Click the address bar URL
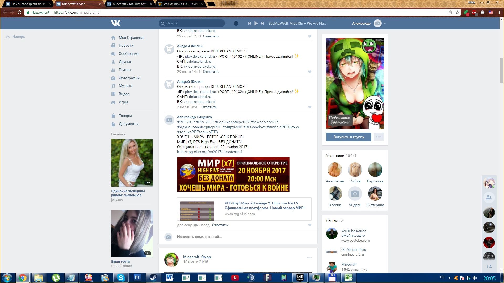Image resolution: width=504 pixels, height=283 pixels. [x=76, y=12]
